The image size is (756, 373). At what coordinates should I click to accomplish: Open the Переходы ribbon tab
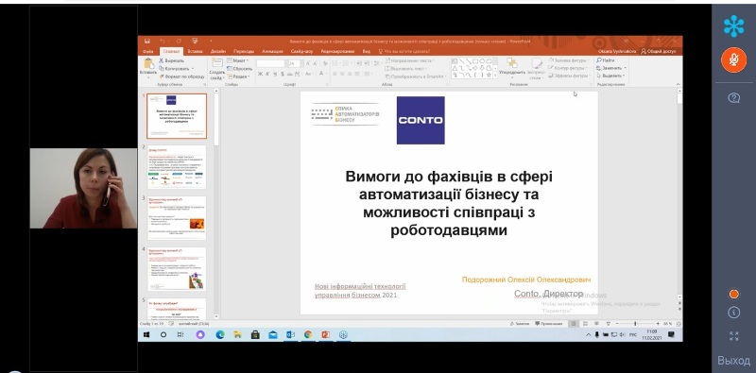coord(244,51)
